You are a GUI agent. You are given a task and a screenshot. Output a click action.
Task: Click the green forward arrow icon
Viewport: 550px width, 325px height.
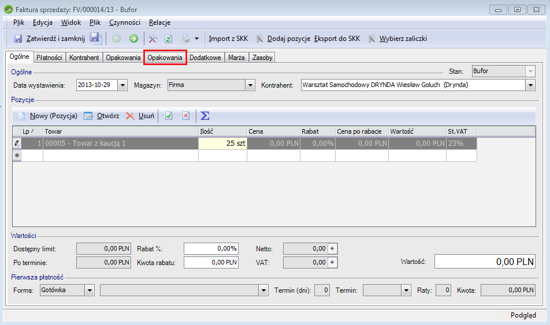point(133,39)
